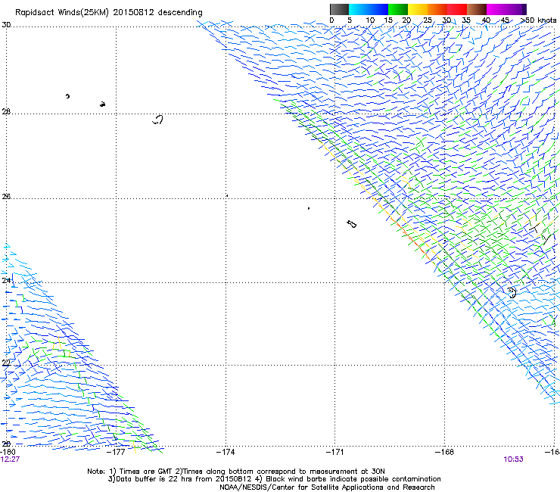This screenshot has height=492, width=560.
Task: Click the latitude label '28'
Action: [6, 111]
